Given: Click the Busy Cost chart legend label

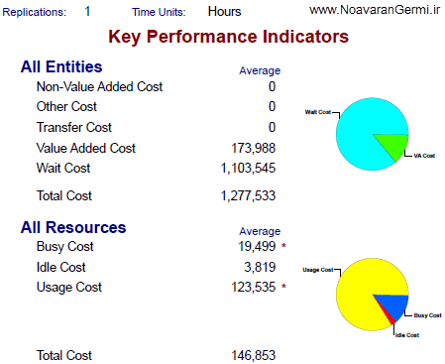Looking at the screenshot, I should [427, 315].
